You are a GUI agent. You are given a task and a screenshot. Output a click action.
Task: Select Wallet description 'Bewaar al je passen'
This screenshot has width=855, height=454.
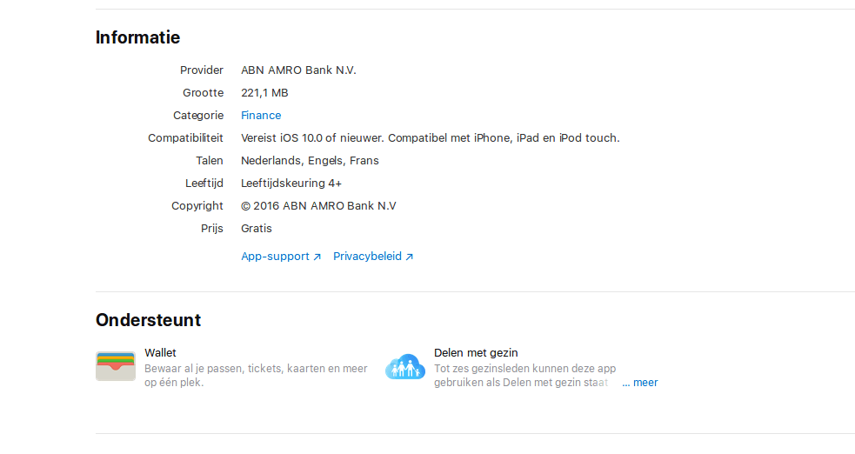194,369
